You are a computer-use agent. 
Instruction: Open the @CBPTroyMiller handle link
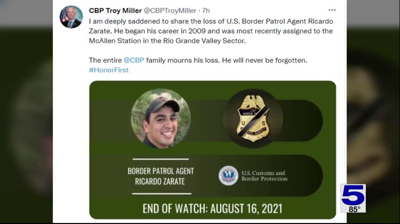click(x=170, y=10)
